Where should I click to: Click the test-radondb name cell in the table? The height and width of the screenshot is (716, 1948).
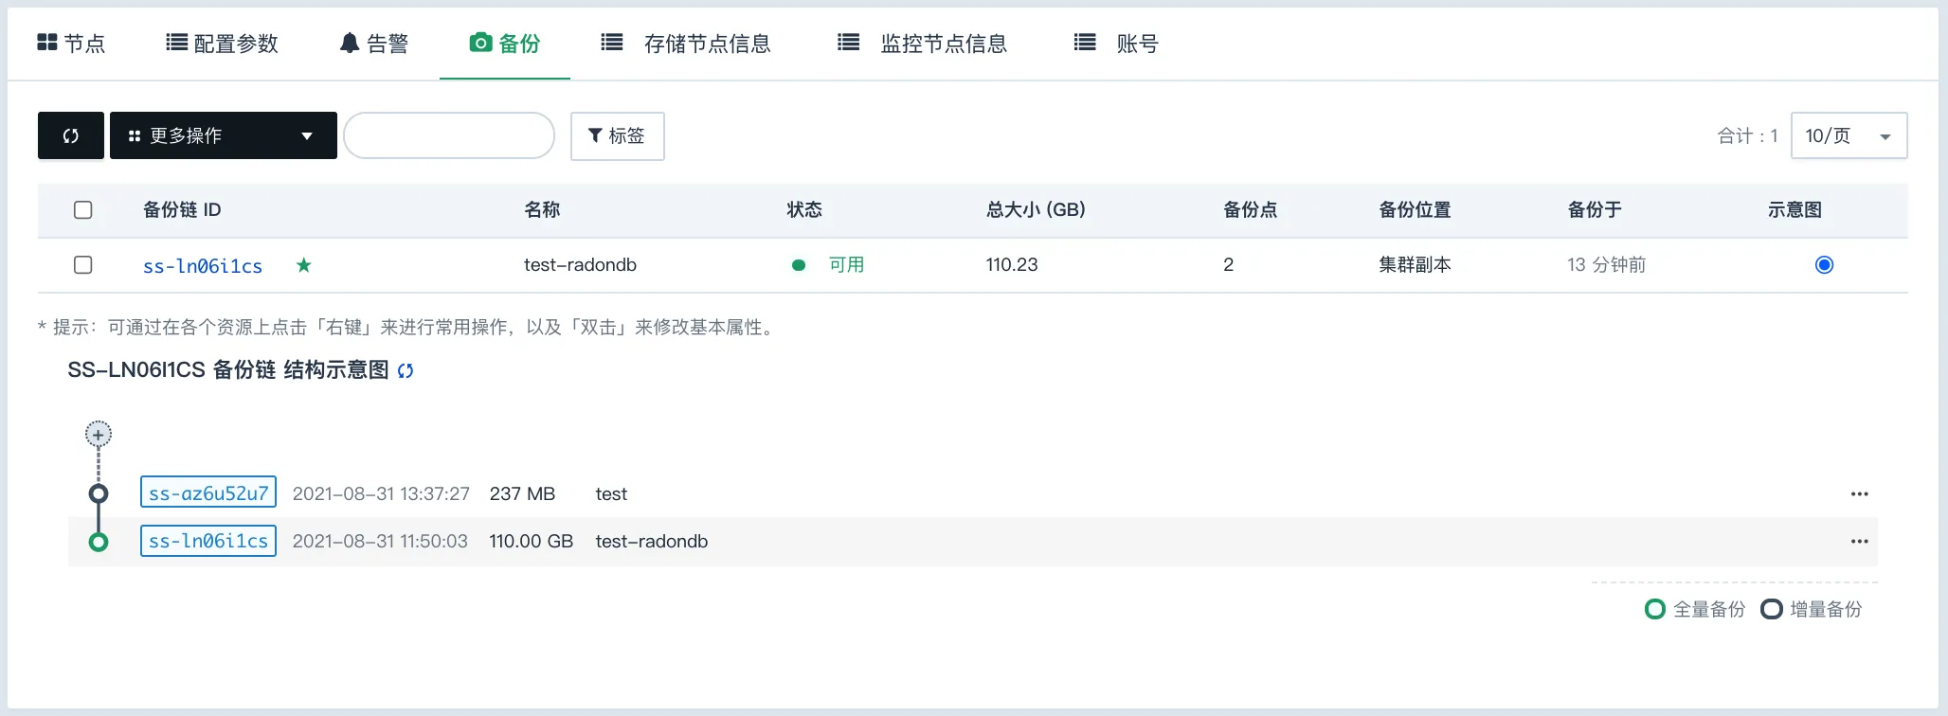pos(580,265)
